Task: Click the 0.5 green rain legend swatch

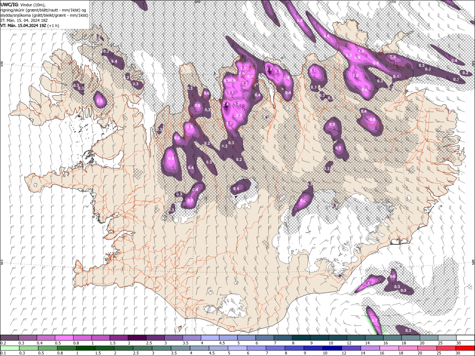Action: click(47, 348)
